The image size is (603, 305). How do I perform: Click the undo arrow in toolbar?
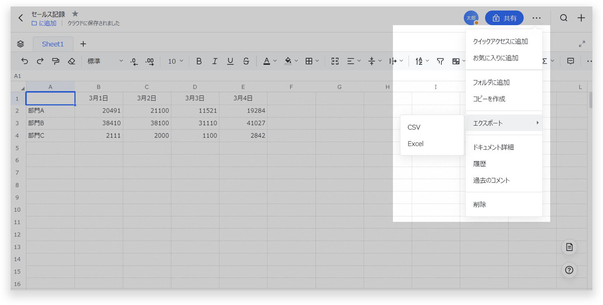click(25, 61)
